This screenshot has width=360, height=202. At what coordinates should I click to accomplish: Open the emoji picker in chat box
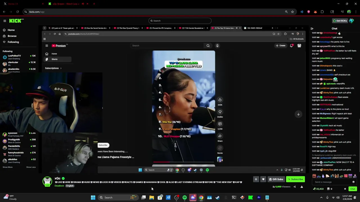pyautogui.click(x=354, y=182)
